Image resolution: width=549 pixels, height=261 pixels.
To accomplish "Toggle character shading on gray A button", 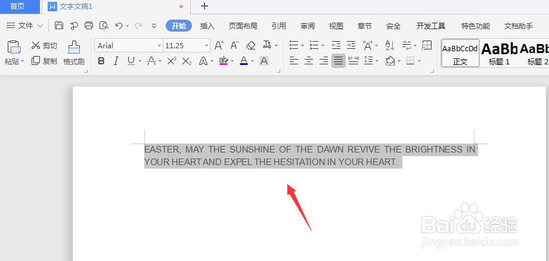I will coord(264,61).
